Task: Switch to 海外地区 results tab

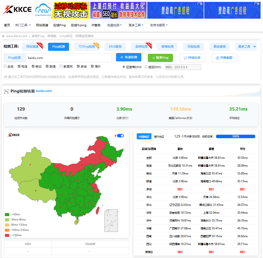Action: click(x=159, y=137)
